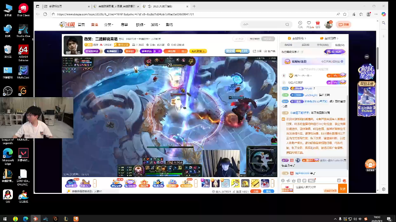This screenshot has width=396, height=222.
Task: Select the golden helmet gift icon
Action: 245,183
